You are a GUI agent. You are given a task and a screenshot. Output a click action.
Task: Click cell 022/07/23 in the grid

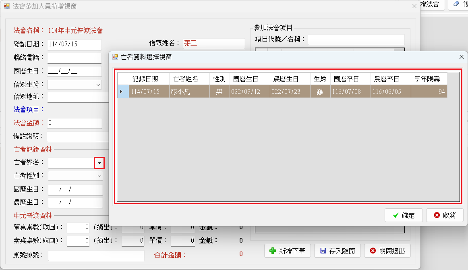(290, 91)
